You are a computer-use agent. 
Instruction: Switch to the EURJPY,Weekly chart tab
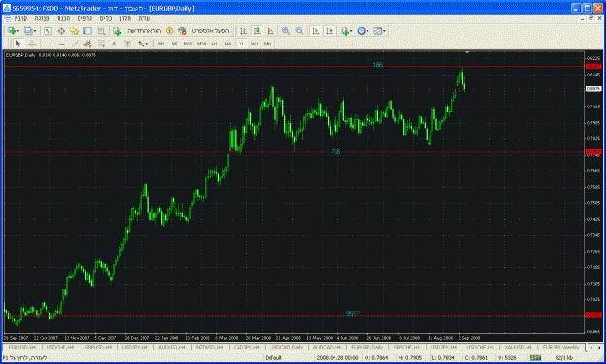[560, 348]
